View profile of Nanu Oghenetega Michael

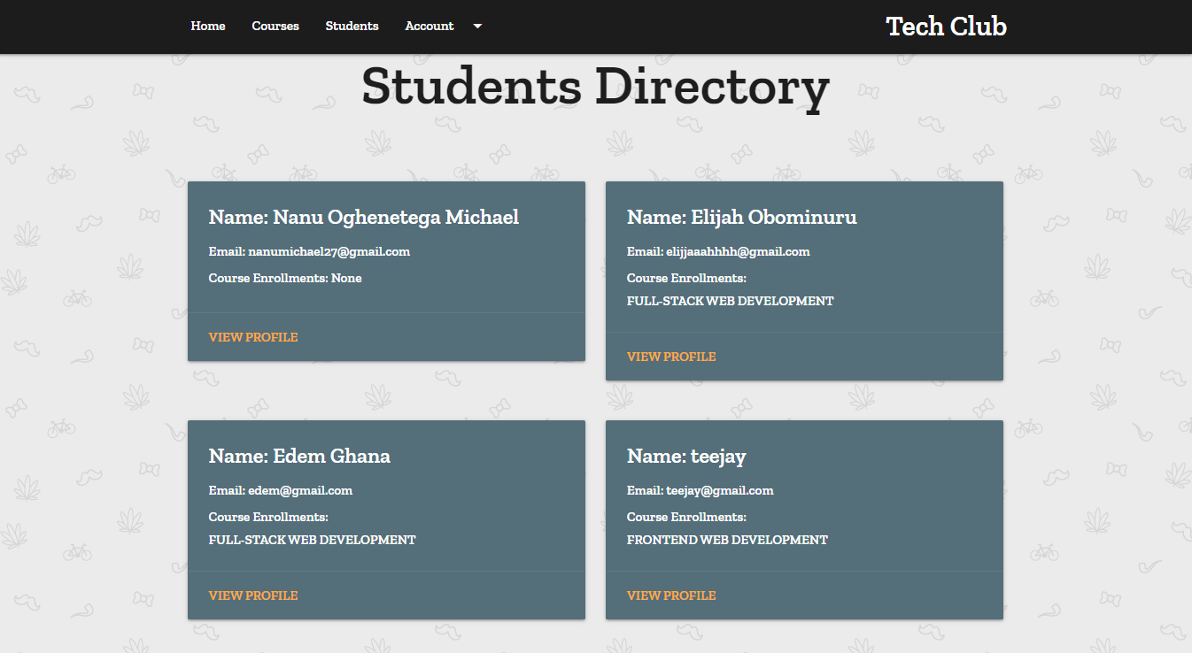point(253,337)
